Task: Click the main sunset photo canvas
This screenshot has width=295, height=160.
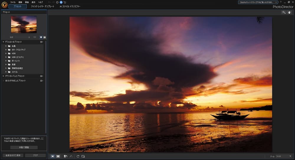Action: (x=171, y=84)
